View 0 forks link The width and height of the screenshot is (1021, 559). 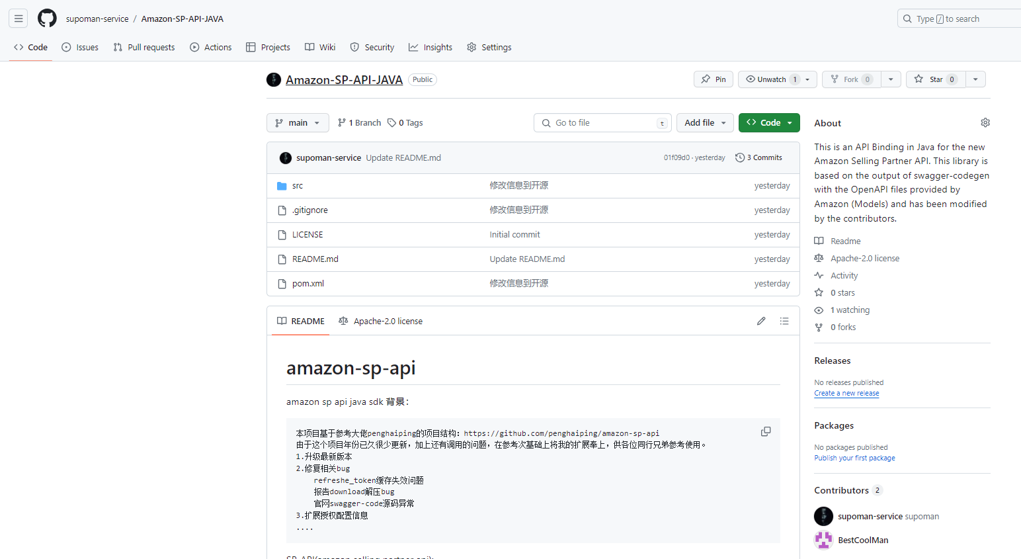836,327
